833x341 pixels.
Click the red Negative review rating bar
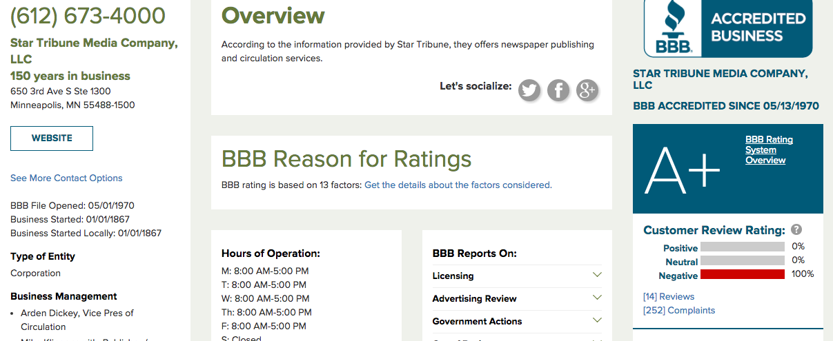[x=743, y=274]
